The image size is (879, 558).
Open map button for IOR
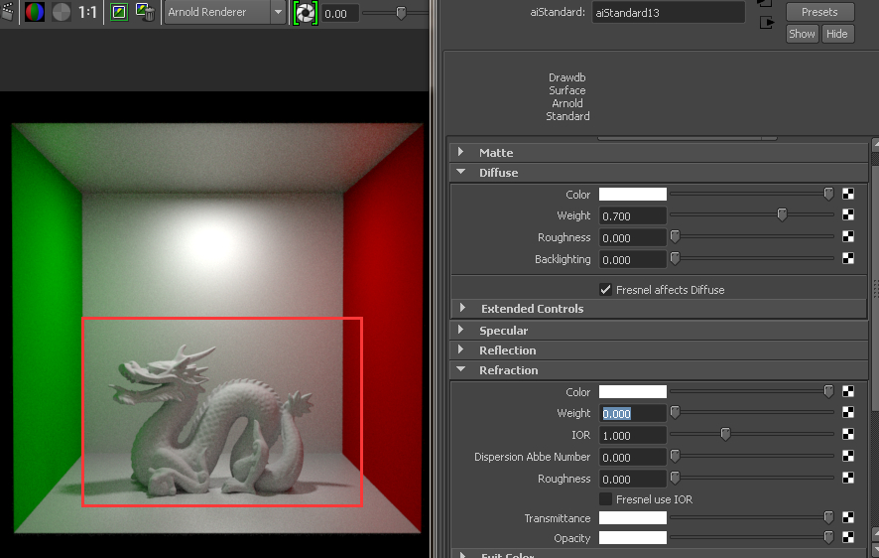[848, 434]
